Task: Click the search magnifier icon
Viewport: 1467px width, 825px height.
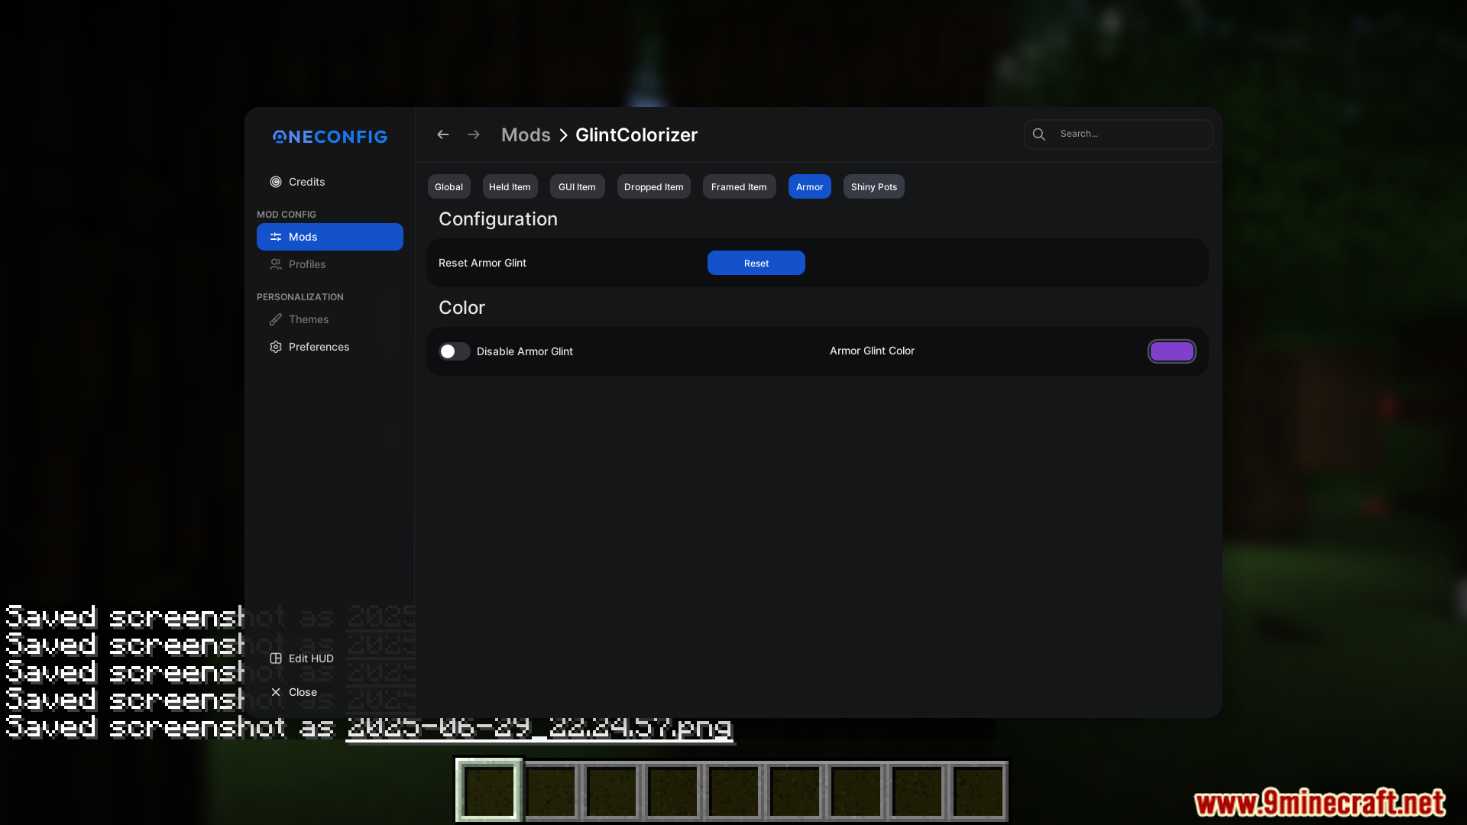Action: pos(1039,134)
